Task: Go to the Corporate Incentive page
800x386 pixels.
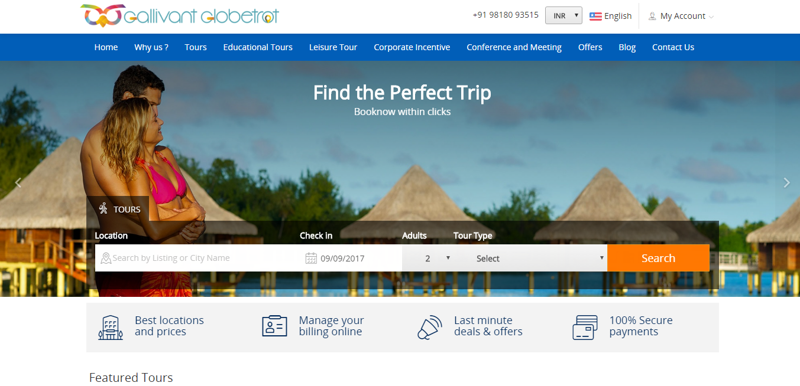Action: [412, 47]
